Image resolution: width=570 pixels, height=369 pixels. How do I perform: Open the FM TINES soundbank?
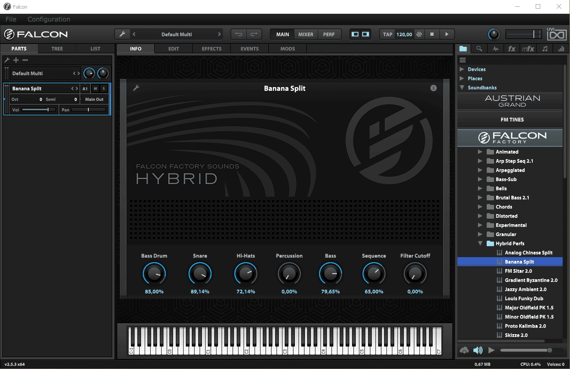coord(510,120)
